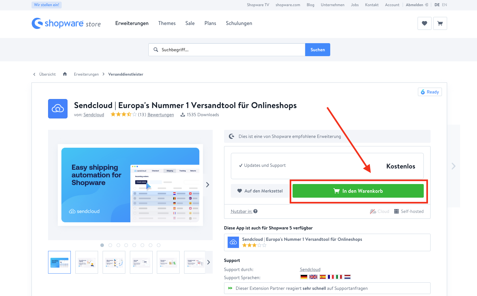Select fourth gallery dot indicator
Viewport: 477px width, 296px height.
click(x=126, y=245)
